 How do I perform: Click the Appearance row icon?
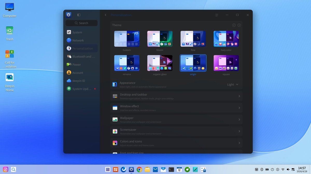(x=115, y=84)
